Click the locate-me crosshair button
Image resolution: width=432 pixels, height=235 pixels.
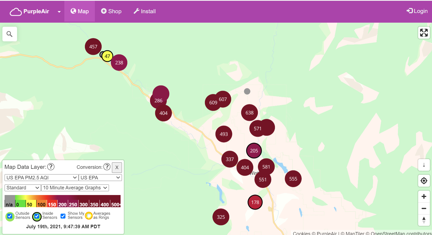[424, 180]
